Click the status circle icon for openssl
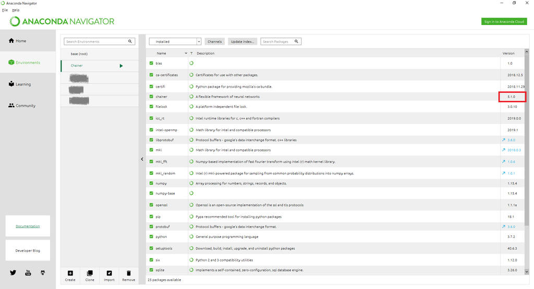 [x=191, y=205]
